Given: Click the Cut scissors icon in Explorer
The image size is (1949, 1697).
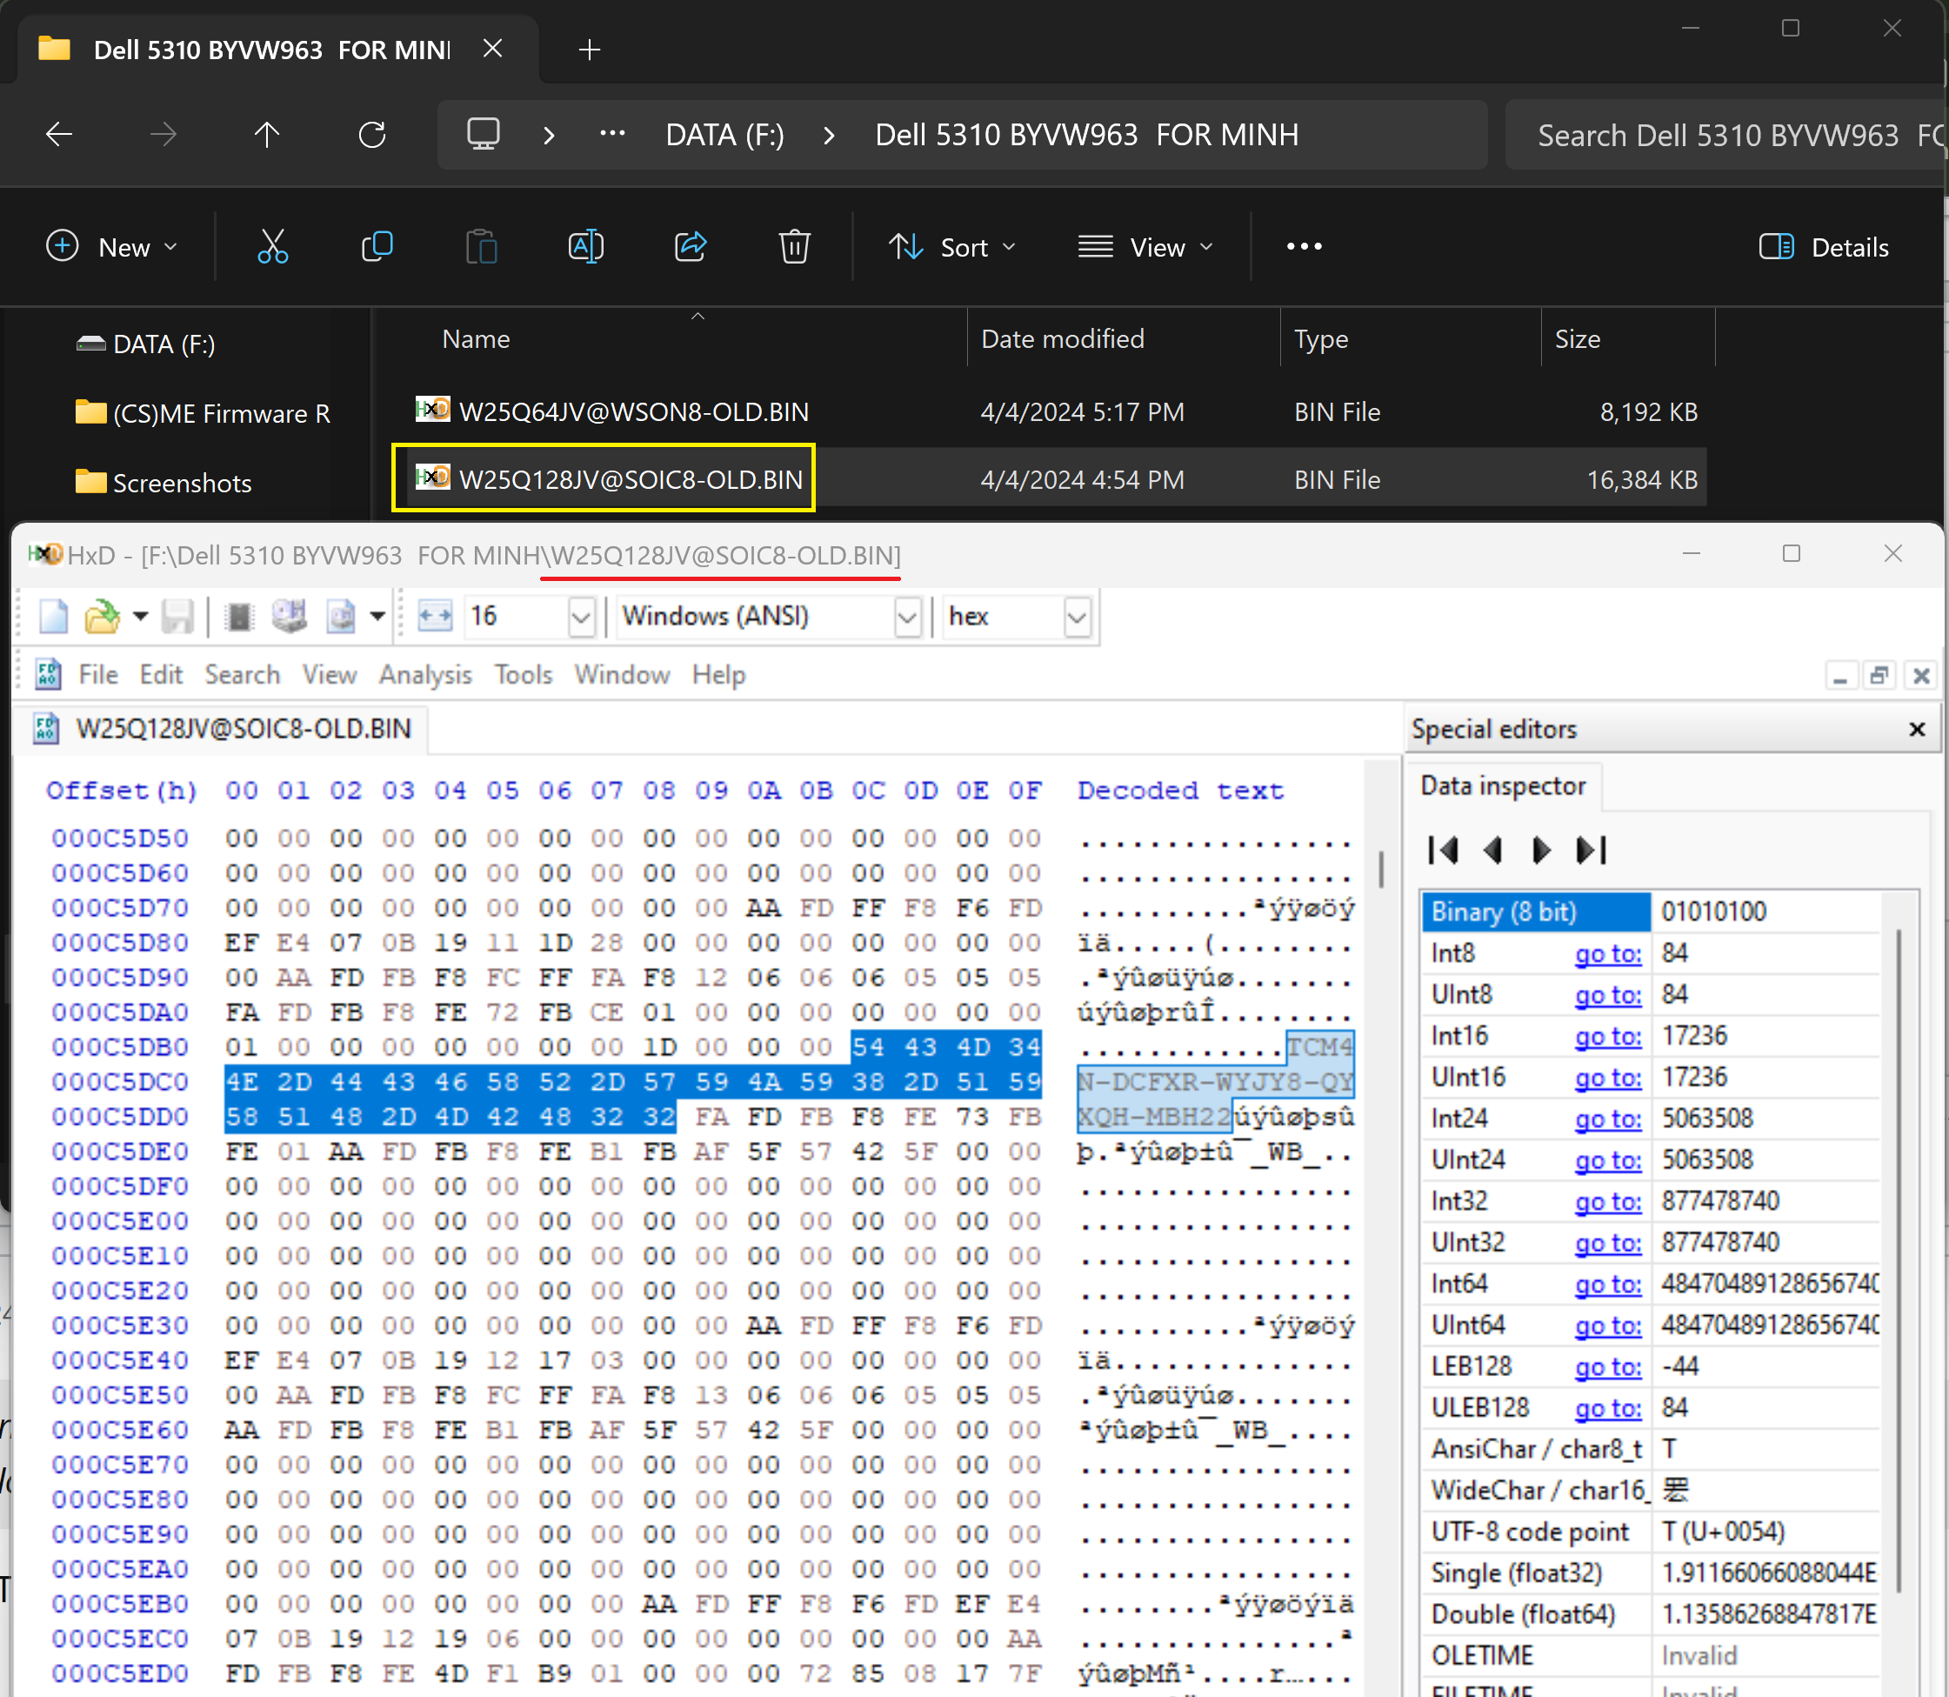Looking at the screenshot, I should [273, 247].
